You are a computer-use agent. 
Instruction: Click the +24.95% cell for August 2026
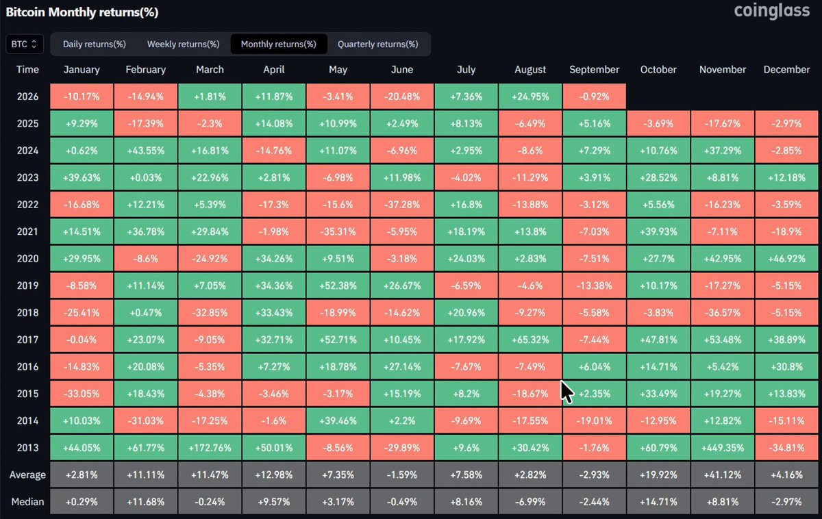(530, 97)
